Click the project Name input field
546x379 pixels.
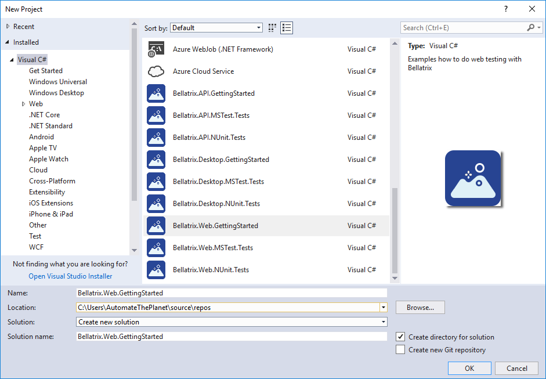click(232, 293)
